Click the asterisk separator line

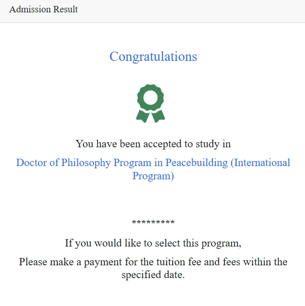tap(153, 222)
